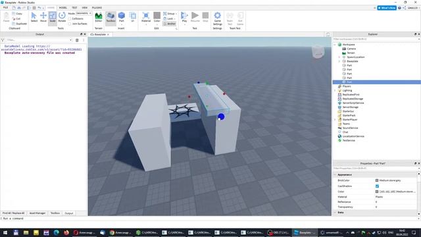Expand the SpawnLocation tree node
421x237 pixels.
339,57
